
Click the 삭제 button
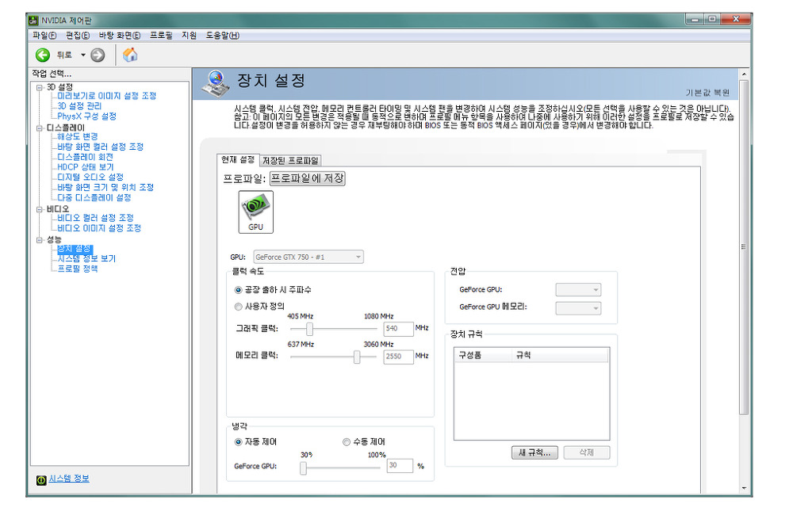tap(587, 452)
